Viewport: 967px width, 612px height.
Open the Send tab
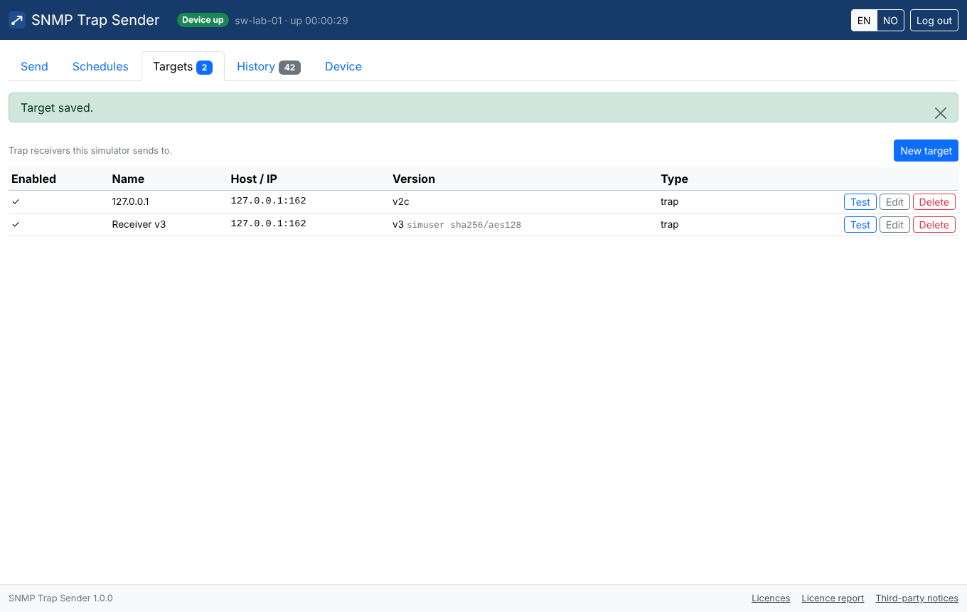coord(34,66)
